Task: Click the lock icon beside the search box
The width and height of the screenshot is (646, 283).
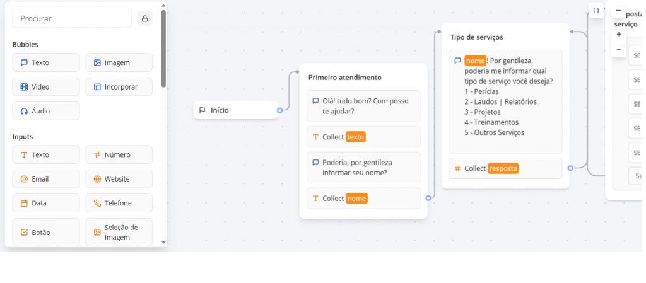Action: tap(145, 18)
